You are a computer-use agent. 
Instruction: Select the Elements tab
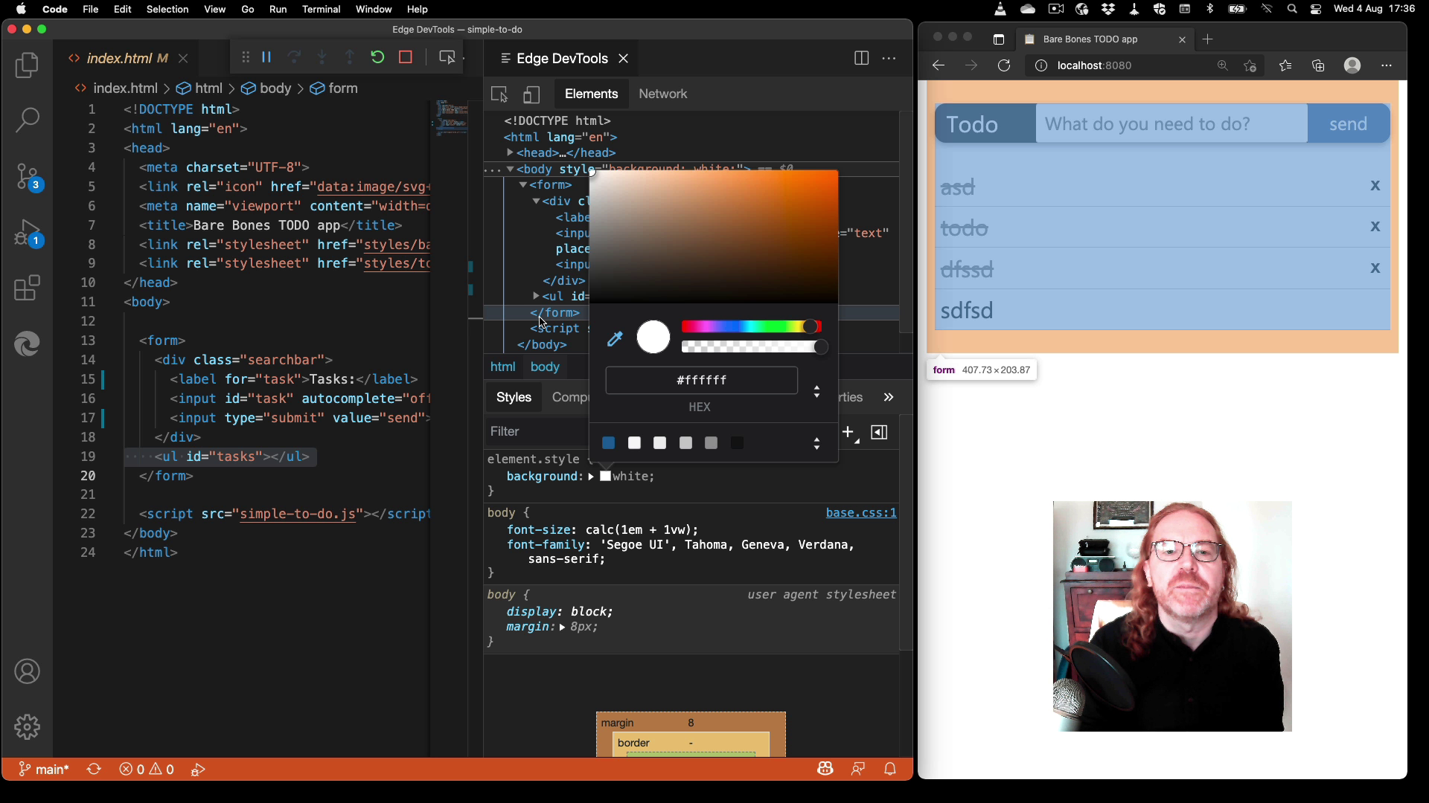click(591, 94)
